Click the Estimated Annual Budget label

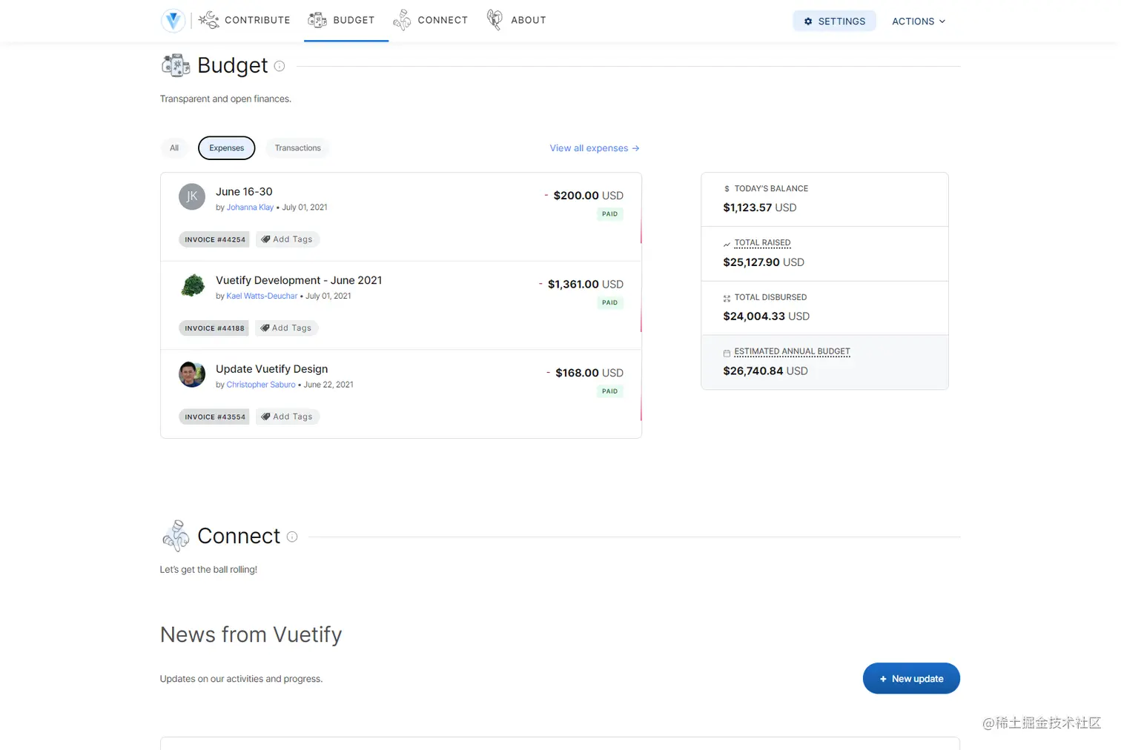coord(792,352)
